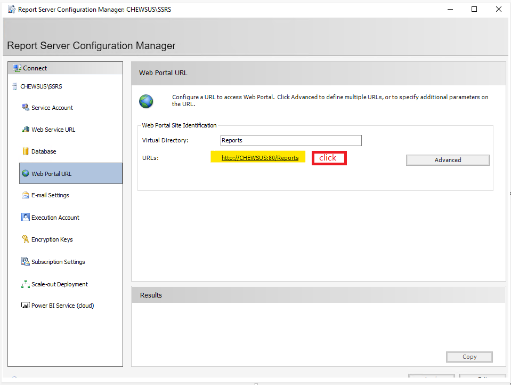
Task: Click the Database cylinder icon
Action: coord(26,151)
